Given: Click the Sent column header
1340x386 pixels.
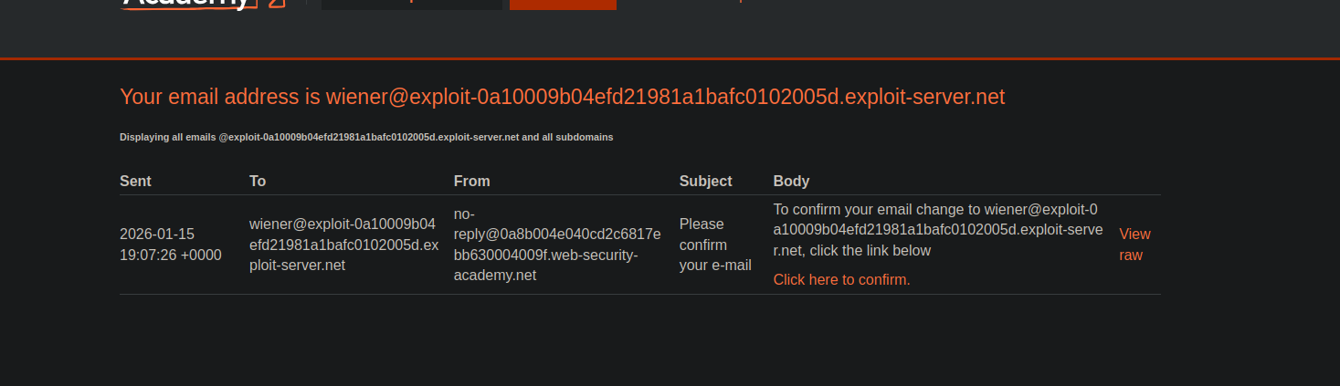Looking at the screenshot, I should 135,181.
